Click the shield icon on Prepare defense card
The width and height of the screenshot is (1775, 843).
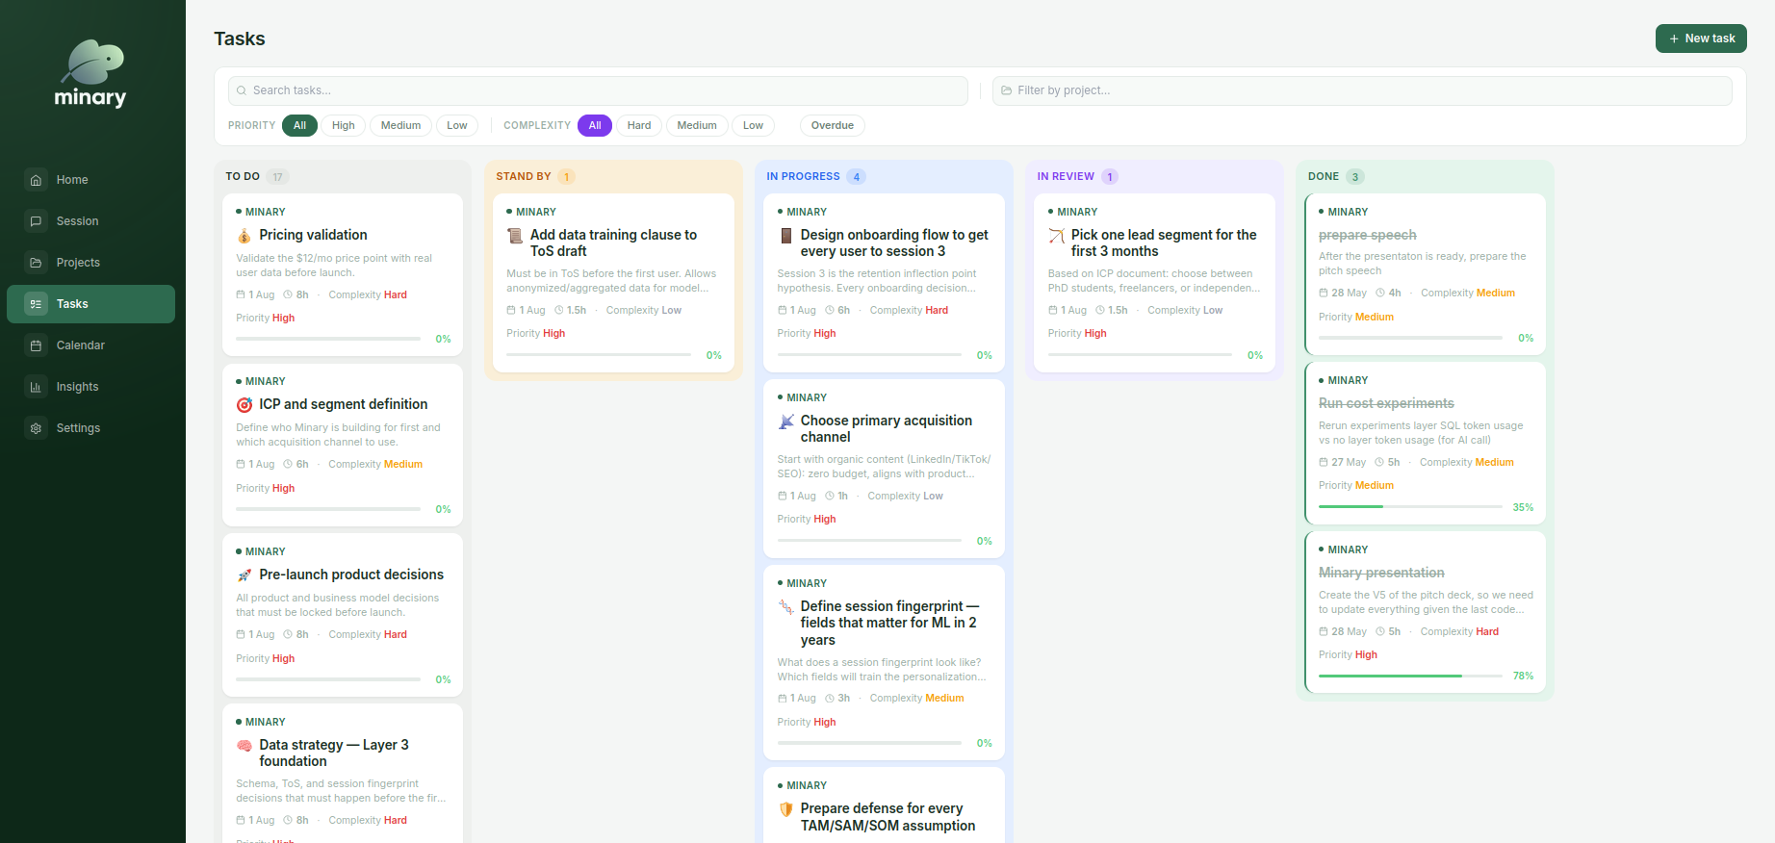click(785, 809)
